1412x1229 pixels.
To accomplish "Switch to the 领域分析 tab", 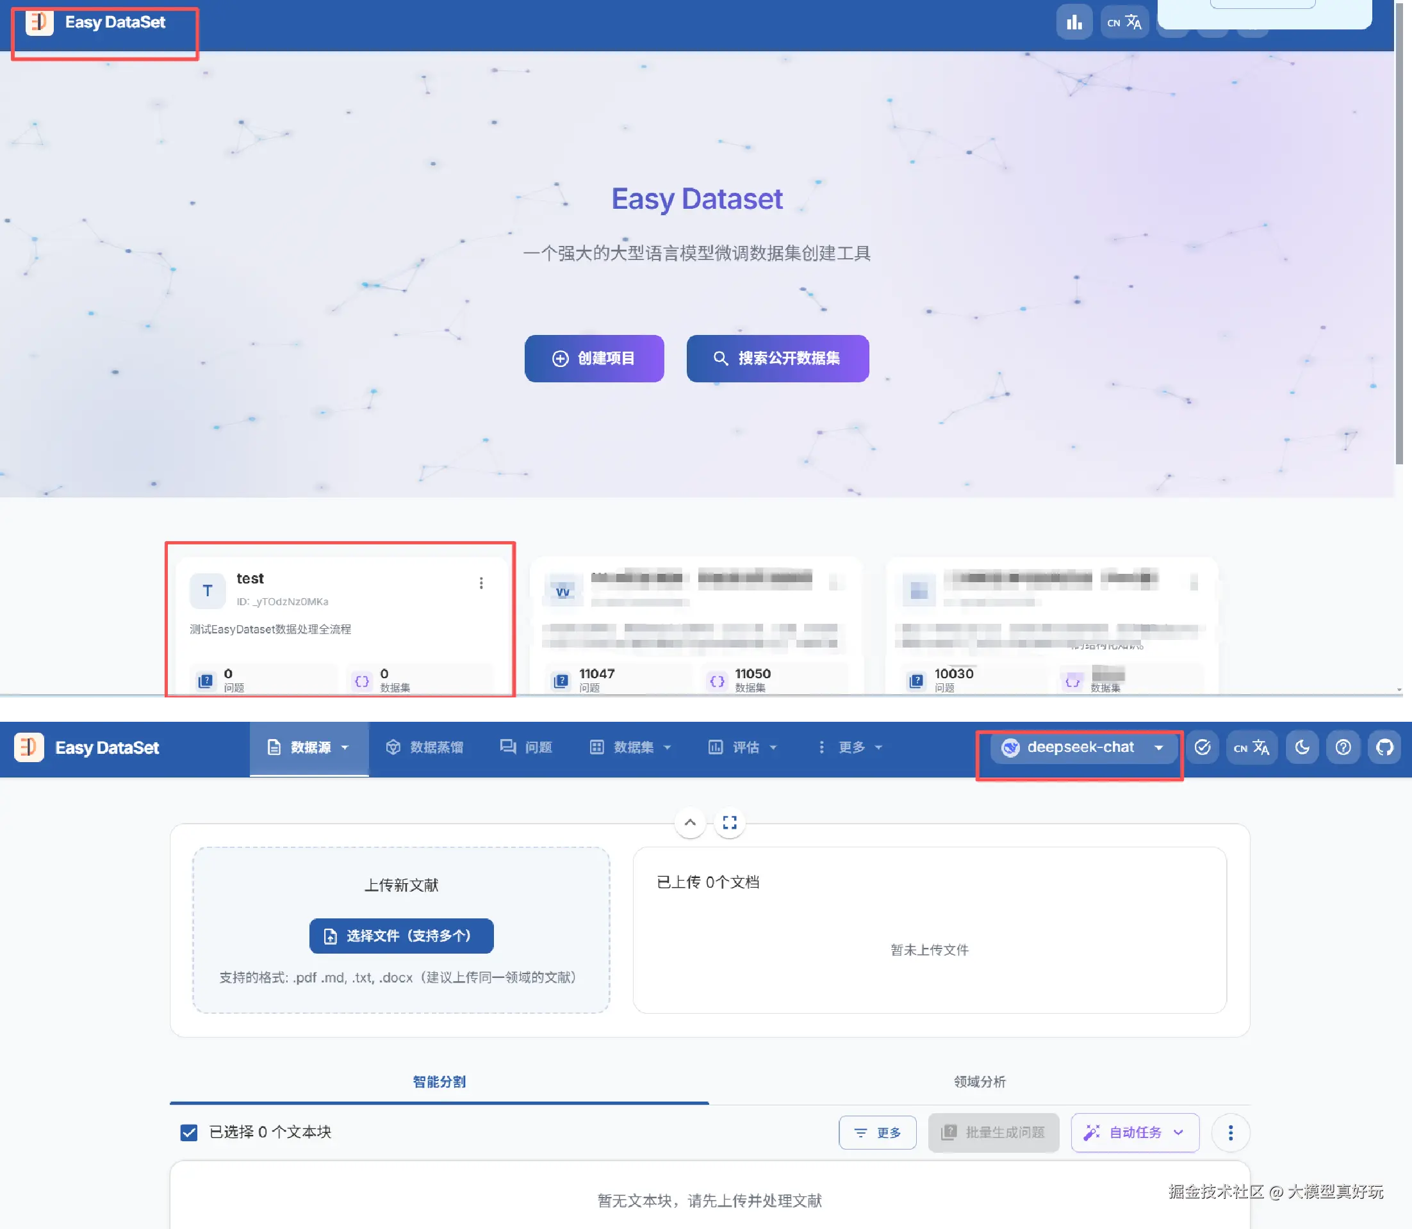I will click(x=979, y=1082).
